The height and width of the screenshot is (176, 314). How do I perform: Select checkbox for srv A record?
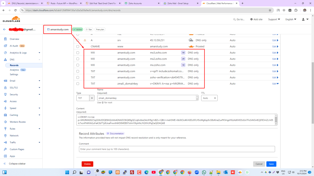click(x=78, y=40)
